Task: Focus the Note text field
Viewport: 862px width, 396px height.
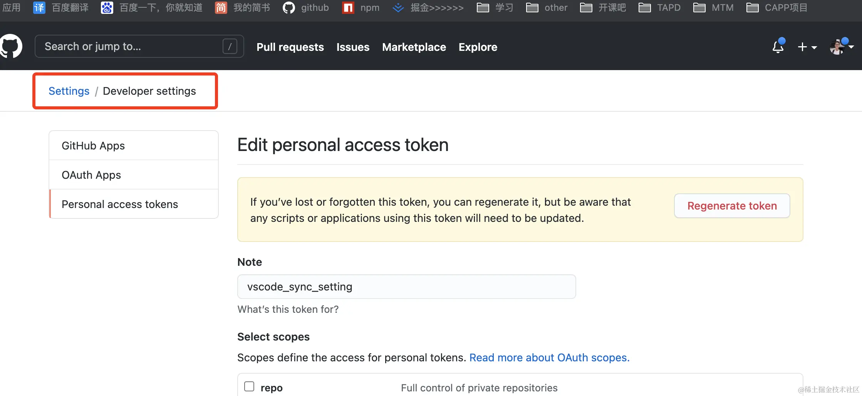Action: pos(406,287)
